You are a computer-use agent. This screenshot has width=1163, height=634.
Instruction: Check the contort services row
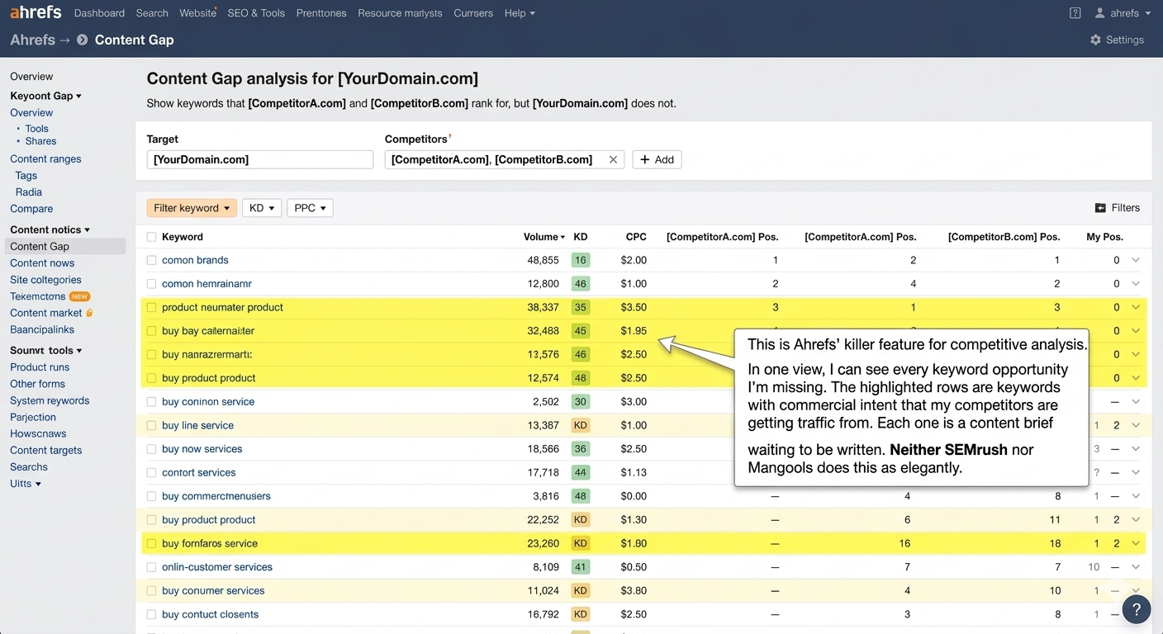coord(151,473)
